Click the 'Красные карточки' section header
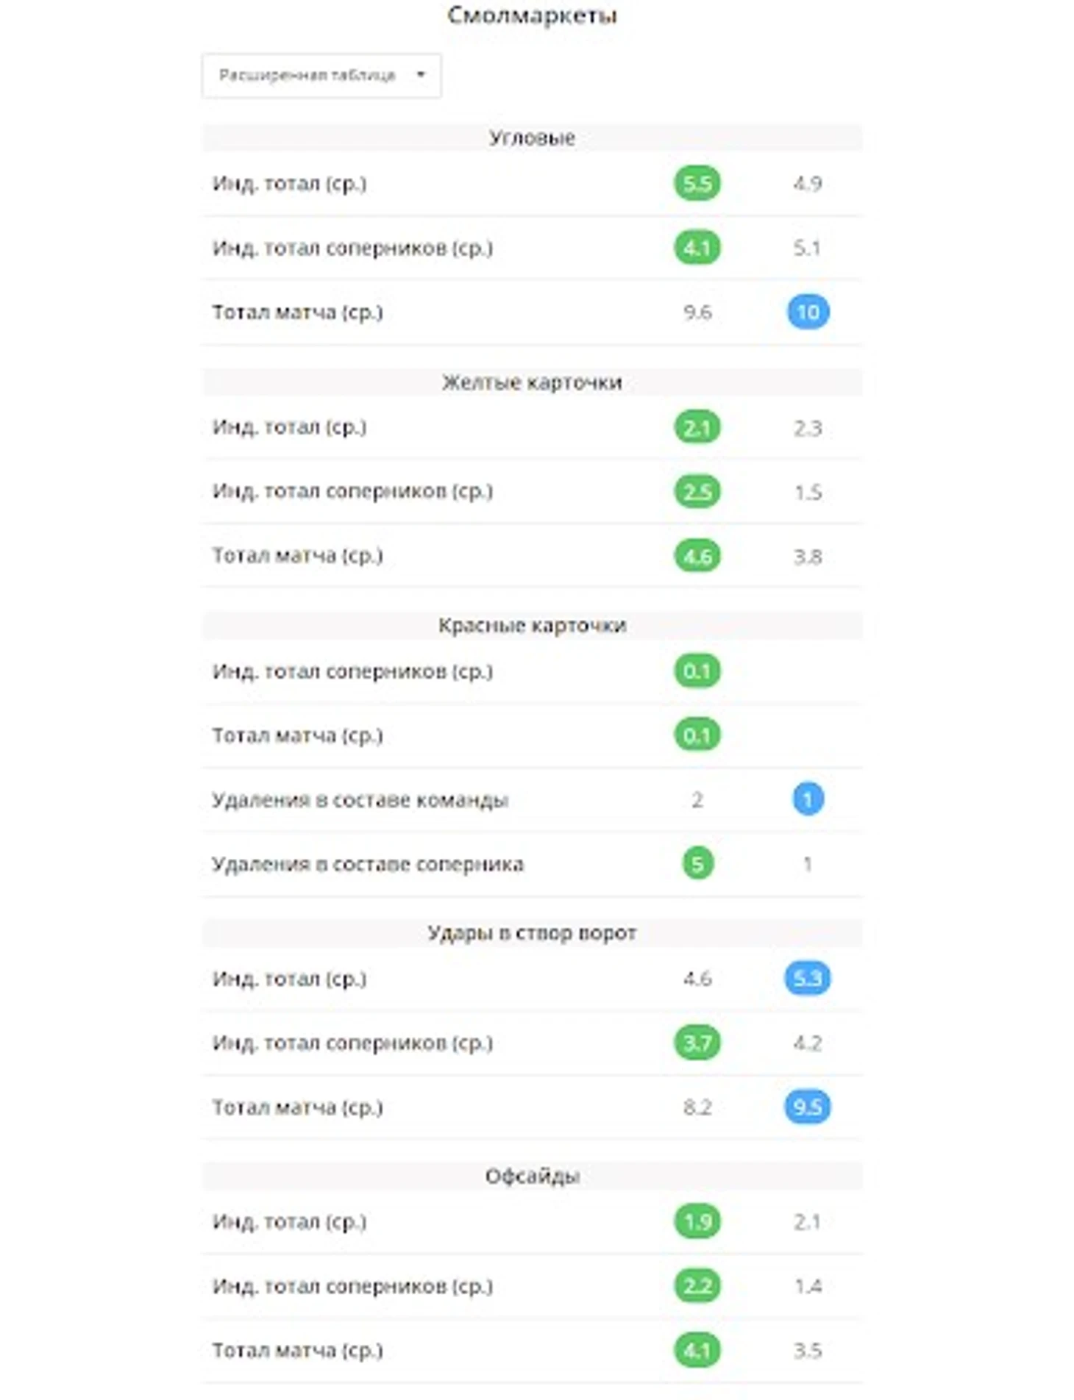 [x=531, y=626]
